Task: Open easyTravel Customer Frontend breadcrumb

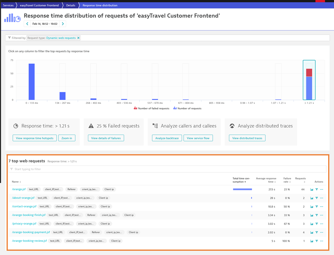Action: tap(39, 5)
